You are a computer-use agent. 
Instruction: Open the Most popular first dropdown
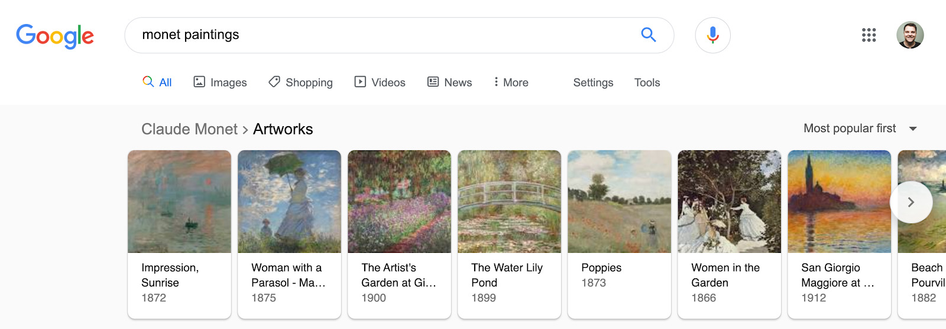pos(860,129)
